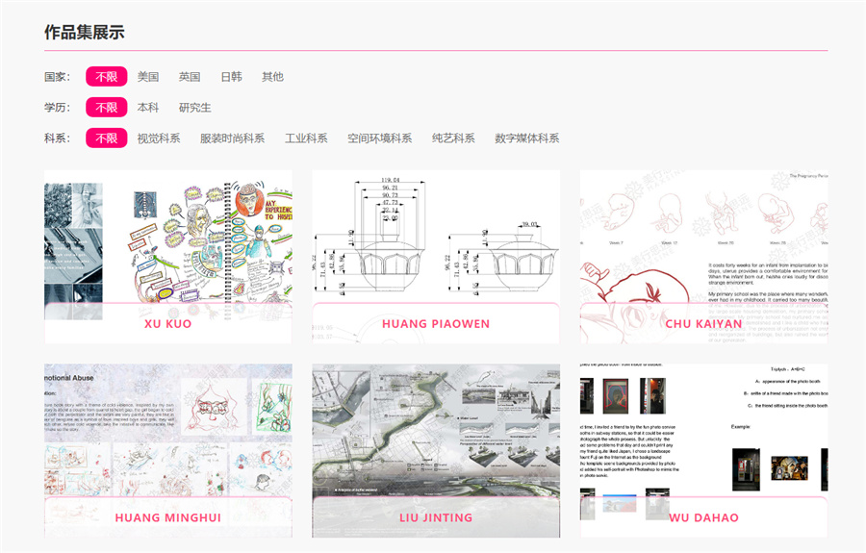Viewport: 866px width, 553px height.
Task: Filter department by 服装时尚科系
Action: [232, 138]
